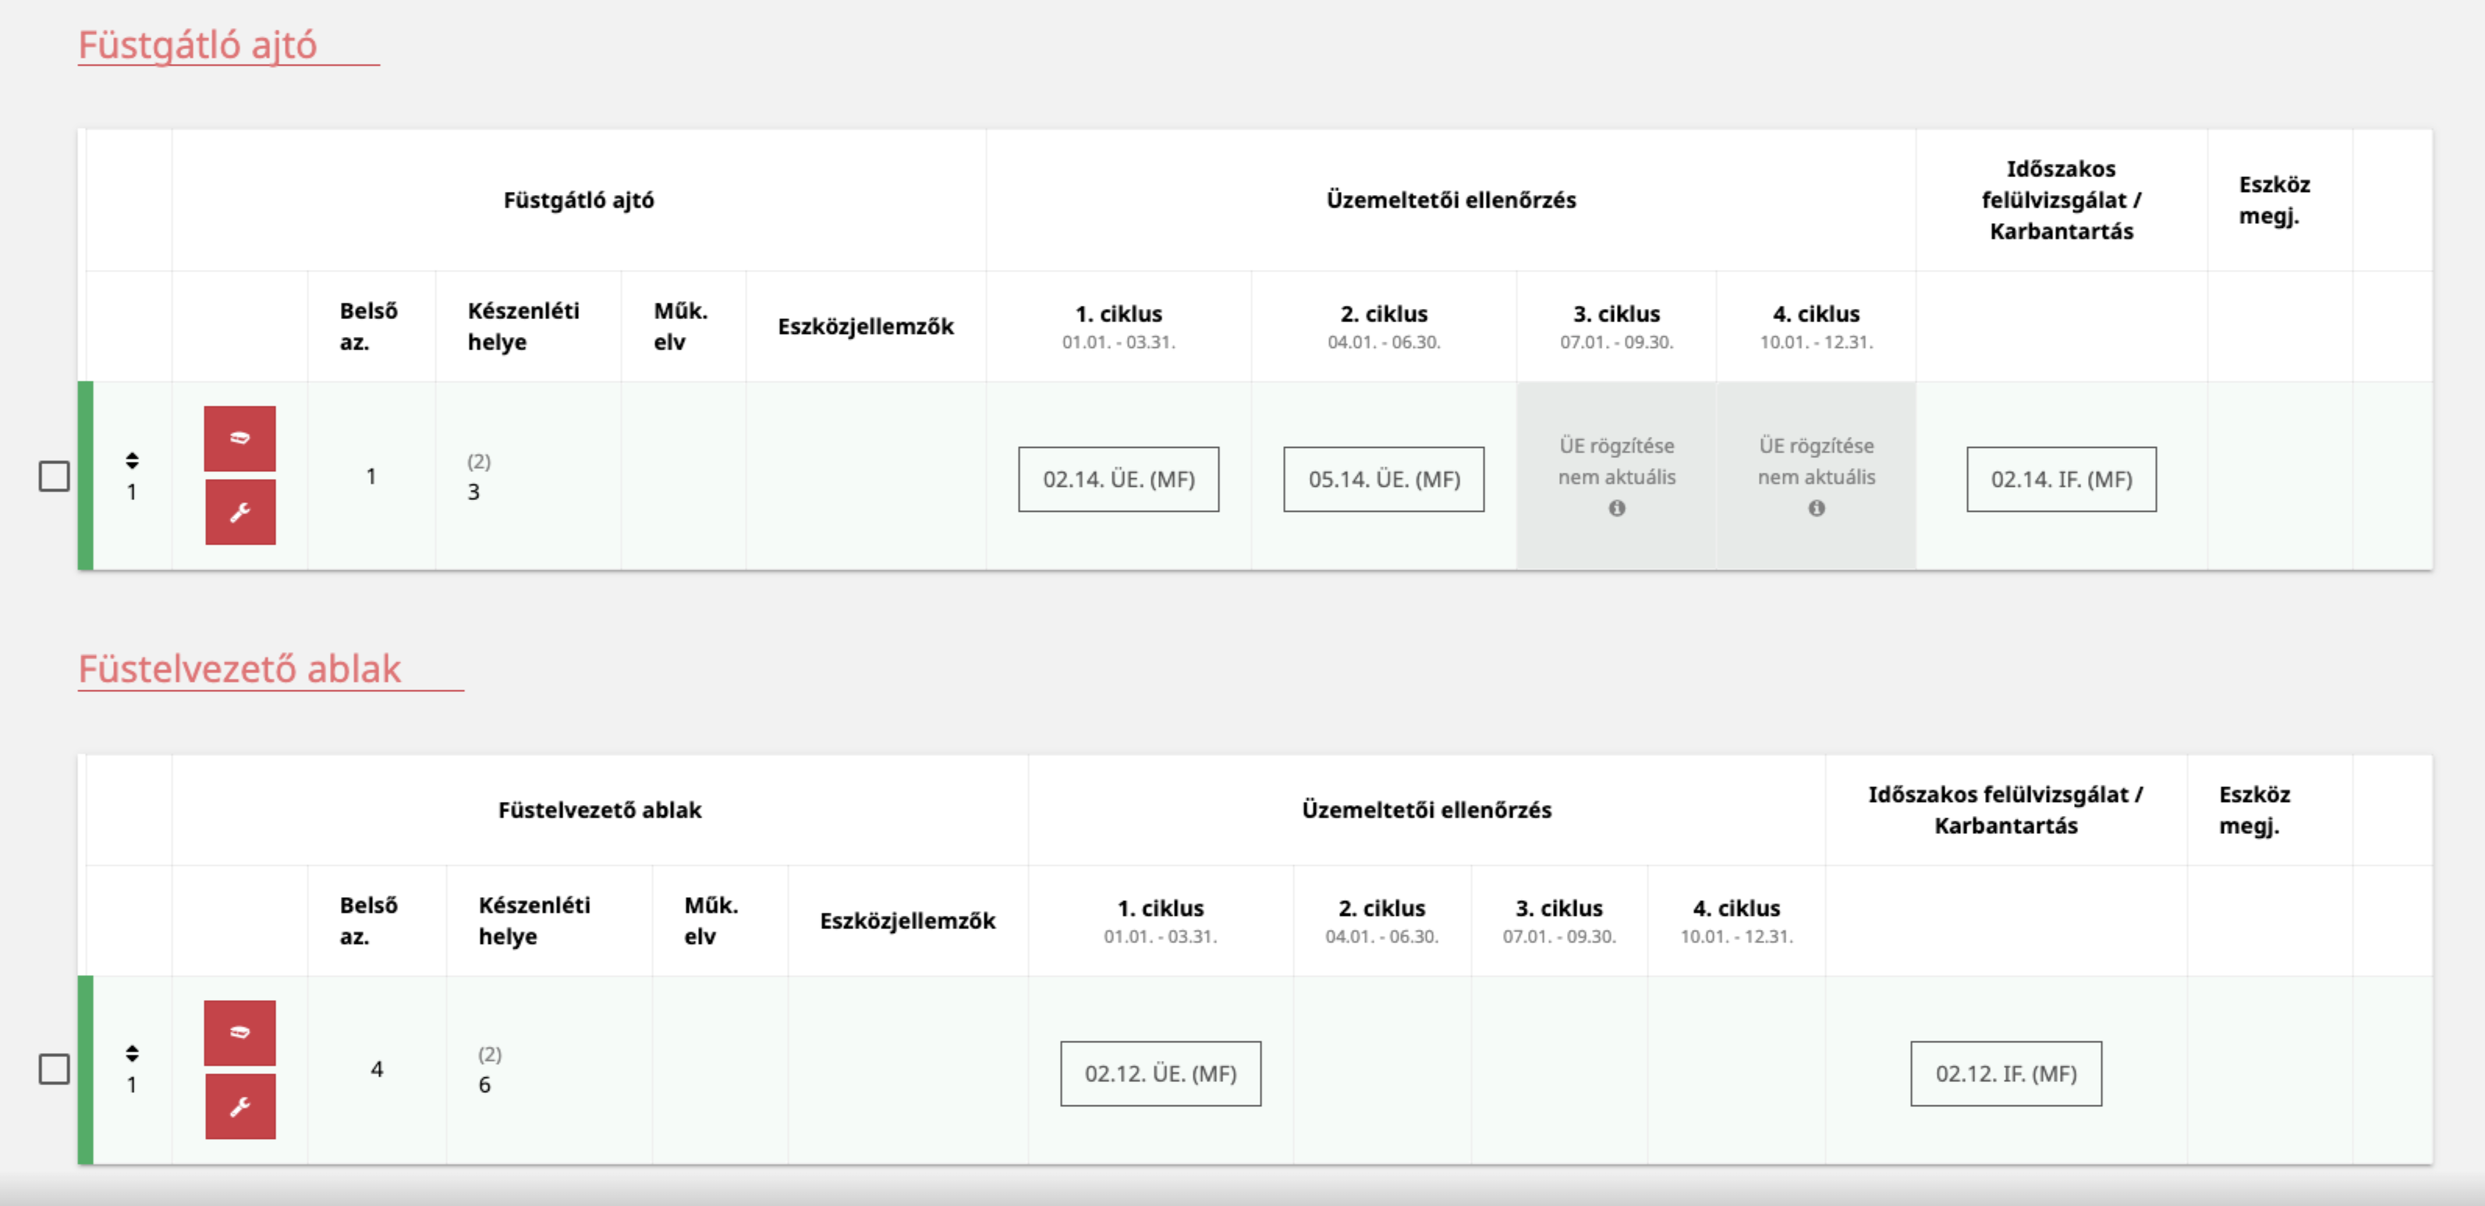Screen dimensions: 2485x1206
Task: Check the Füstgátló ajtó row checkbox
Action: point(54,476)
